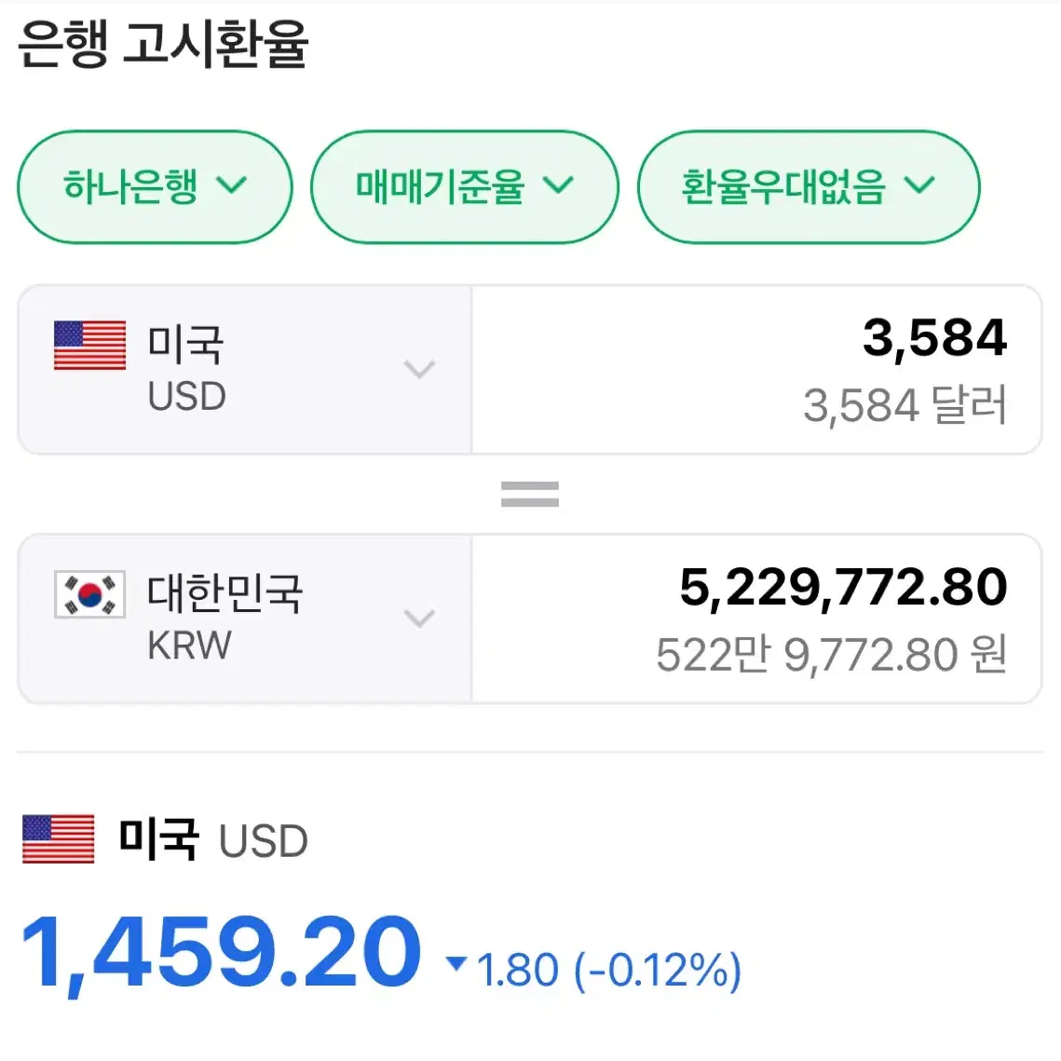Click the 1.80 (-0.12%) change text

pyautogui.click(x=609, y=970)
